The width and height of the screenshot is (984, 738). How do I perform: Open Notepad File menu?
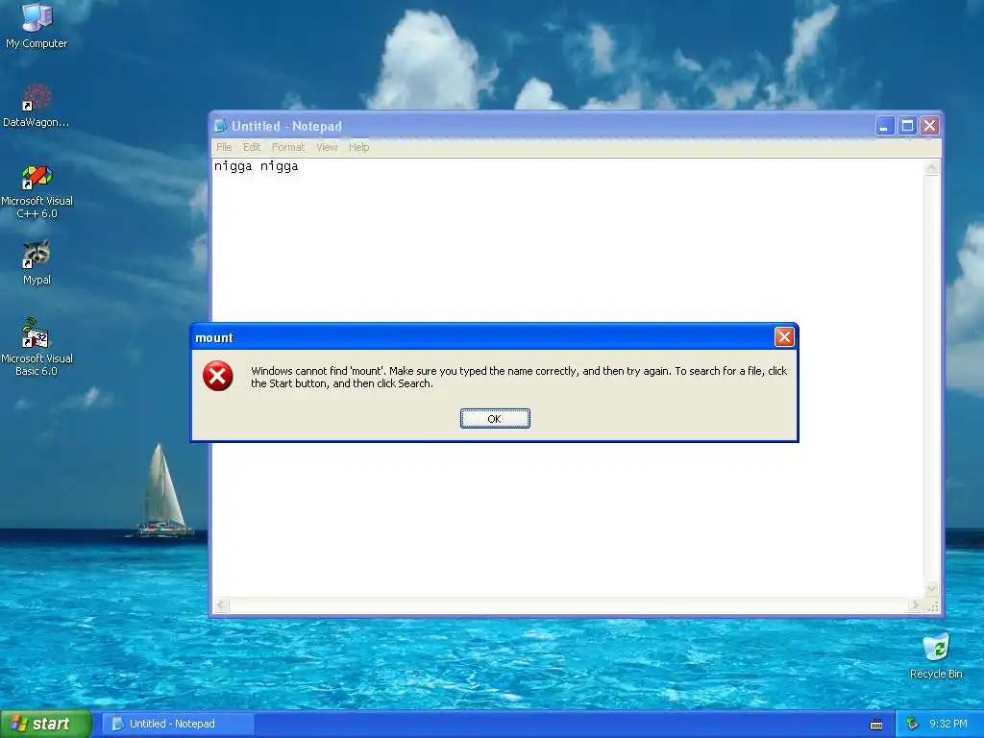[224, 147]
